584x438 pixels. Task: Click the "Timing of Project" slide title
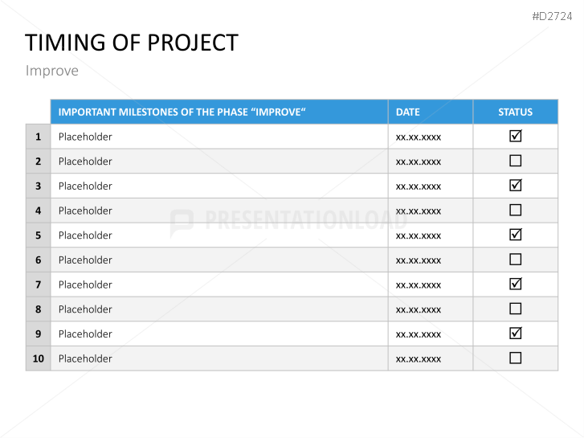(132, 43)
